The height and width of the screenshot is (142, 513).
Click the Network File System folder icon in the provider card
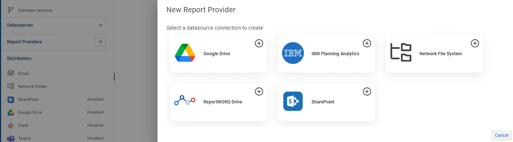[x=401, y=52]
